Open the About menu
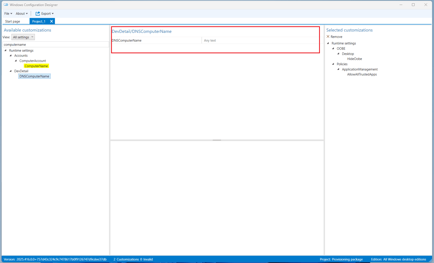 pyautogui.click(x=22, y=14)
